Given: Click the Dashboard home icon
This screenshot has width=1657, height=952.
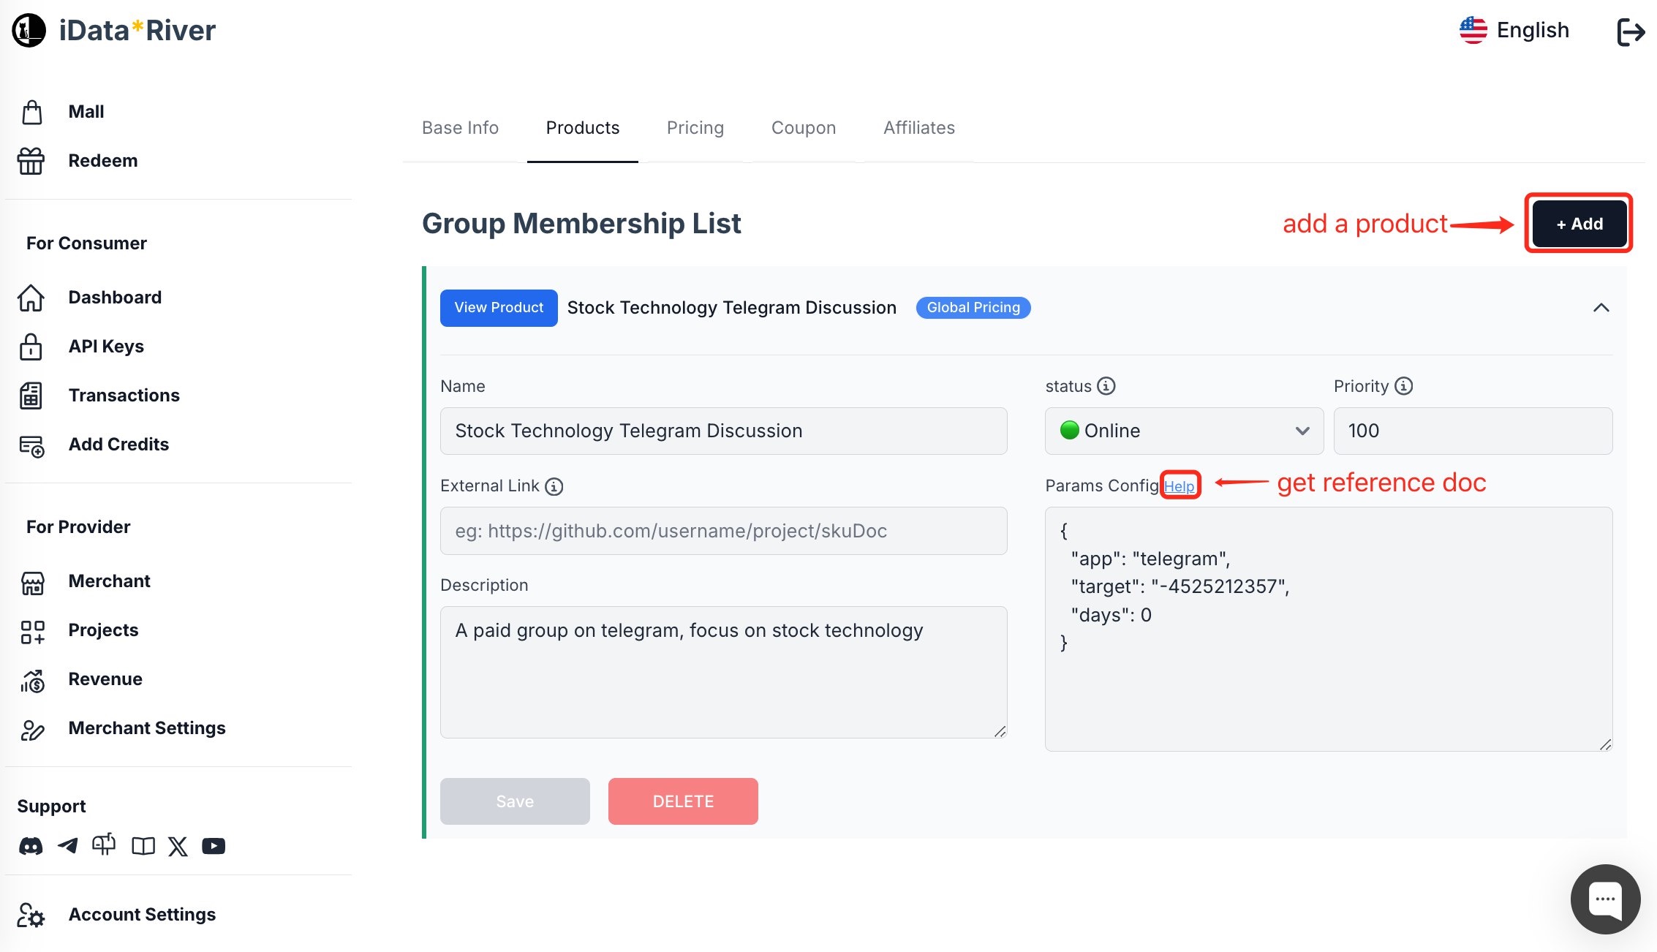Looking at the screenshot, I should pos(31,295).
